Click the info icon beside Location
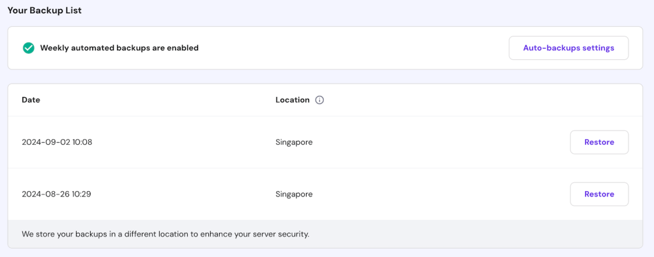This screenshot has height=257, width=654. pyautogui.click(x=319, y=100)
